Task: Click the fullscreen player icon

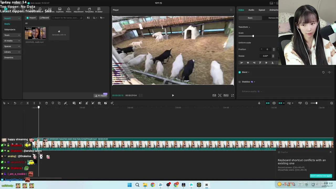Action: [232, 95]
